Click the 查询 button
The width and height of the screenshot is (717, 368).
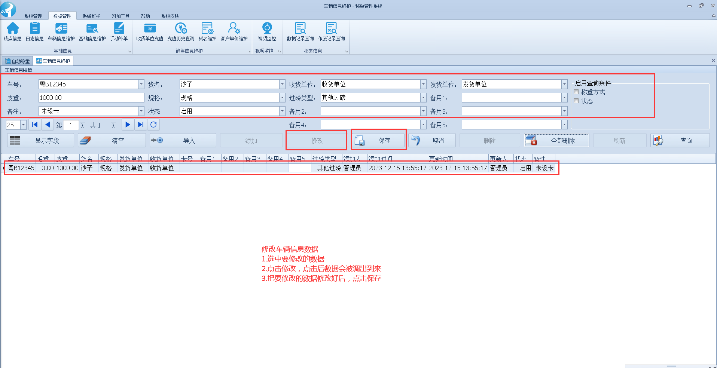(x=680, y=141)
